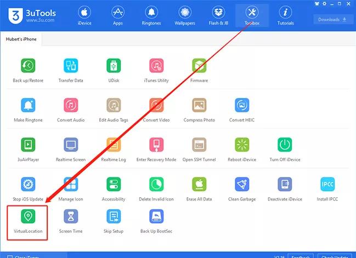The width and height of the screenshot is (356, 258).
Task: Go to the Apps section
Action: (118, 16)
